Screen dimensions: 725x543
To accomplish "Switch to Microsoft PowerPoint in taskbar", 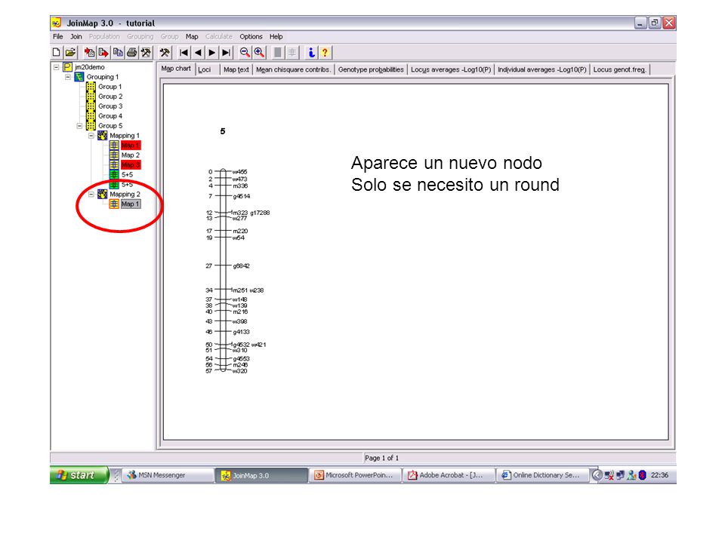I will click(356, 475).
